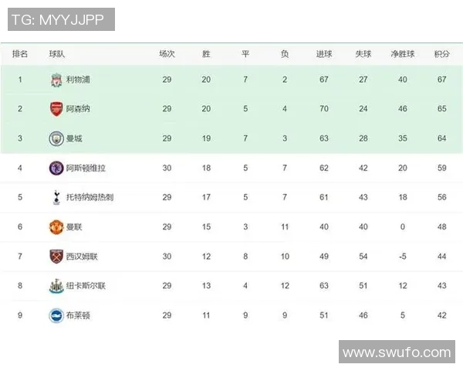The image size is (463, 371).
Task: Open the 纽卡斯尔联 team link
Action: click(x=86, y=285)
